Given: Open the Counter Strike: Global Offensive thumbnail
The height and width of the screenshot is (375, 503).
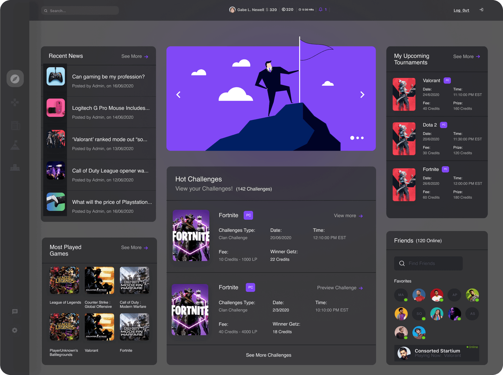Looking at the screenshot, I should point(99,280).
